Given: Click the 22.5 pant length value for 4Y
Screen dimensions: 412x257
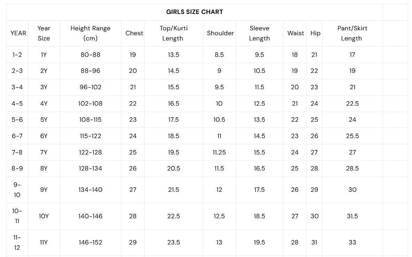Looking at the screenshot, I should [352, 104].
